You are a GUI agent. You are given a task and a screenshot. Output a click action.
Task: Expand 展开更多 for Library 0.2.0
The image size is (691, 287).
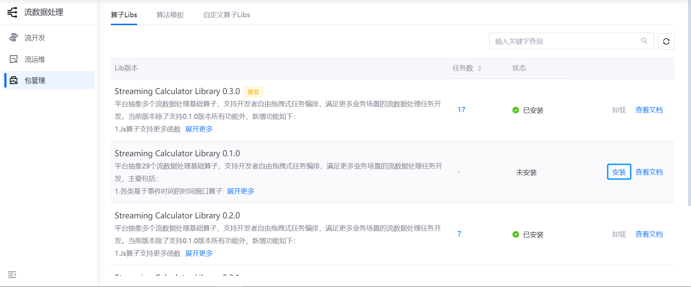tap(199, 253)
